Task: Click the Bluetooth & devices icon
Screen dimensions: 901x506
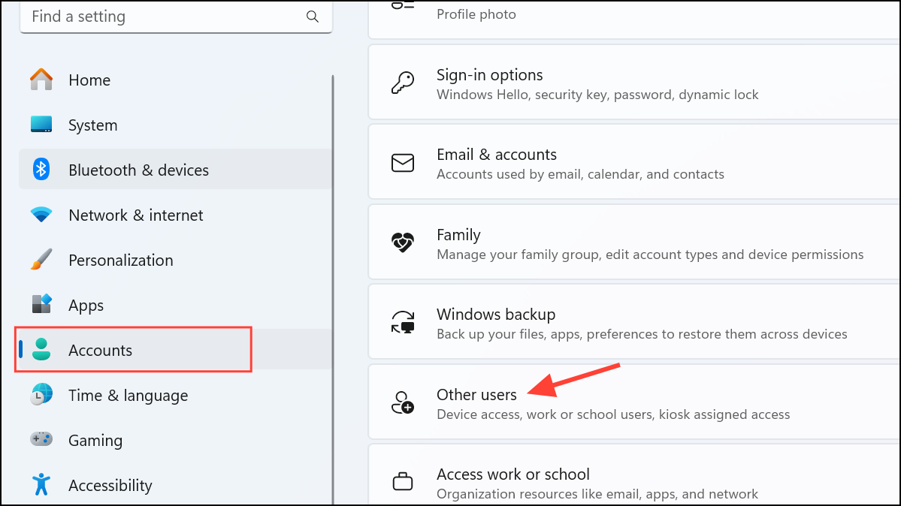Action: [x=41, y=170]
